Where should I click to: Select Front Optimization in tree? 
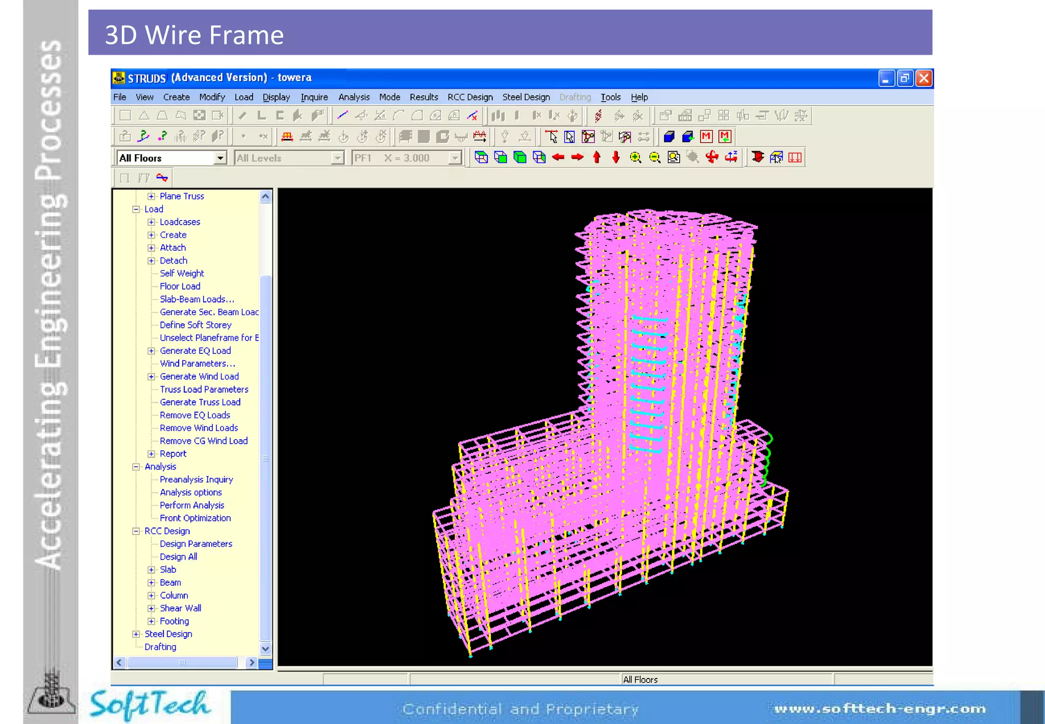pyautogui.click(x=195, y=518)
